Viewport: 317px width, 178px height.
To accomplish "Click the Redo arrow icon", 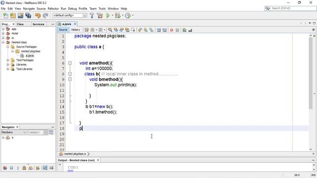I will [x=46, y=15].
